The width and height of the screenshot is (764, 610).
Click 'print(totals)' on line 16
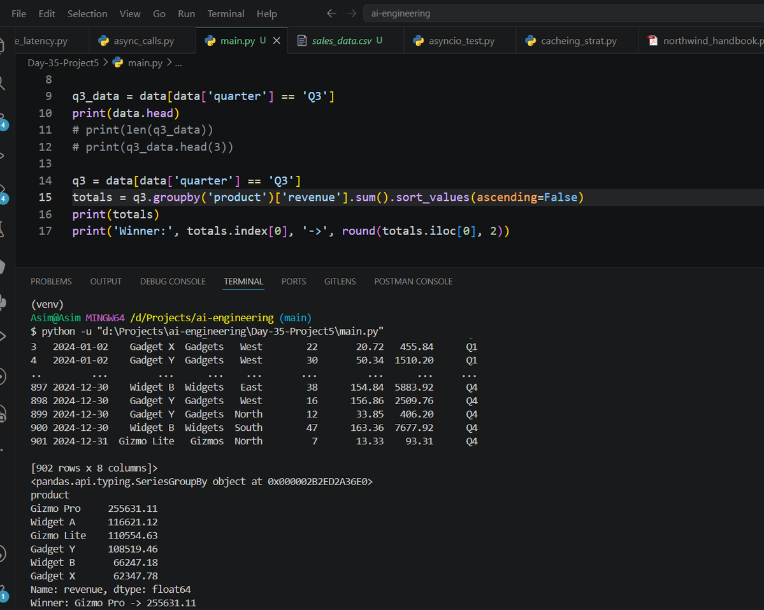(115, 214)
